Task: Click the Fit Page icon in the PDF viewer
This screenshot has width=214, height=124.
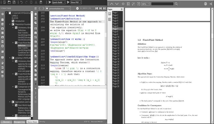Action: pyautogui.click(x=128, y=4)
